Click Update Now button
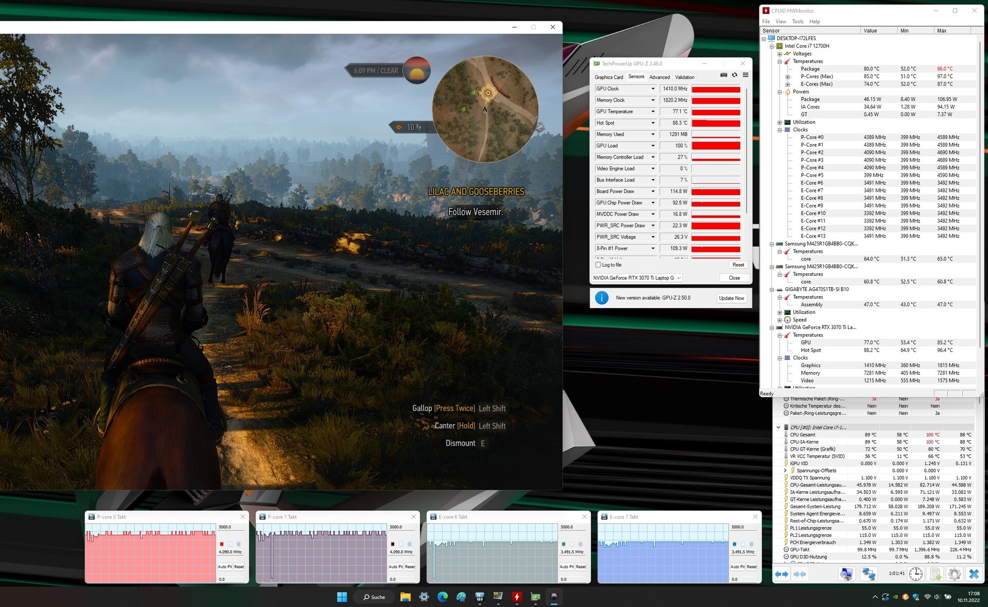This screenshot has height=607, width=988. pos(731,298)
